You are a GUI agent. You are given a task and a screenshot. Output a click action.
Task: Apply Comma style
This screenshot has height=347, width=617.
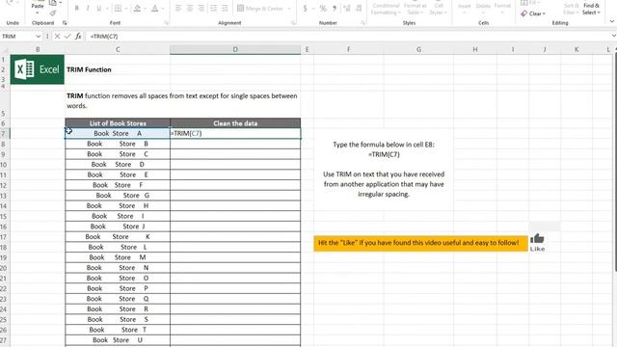click(335, 9)
